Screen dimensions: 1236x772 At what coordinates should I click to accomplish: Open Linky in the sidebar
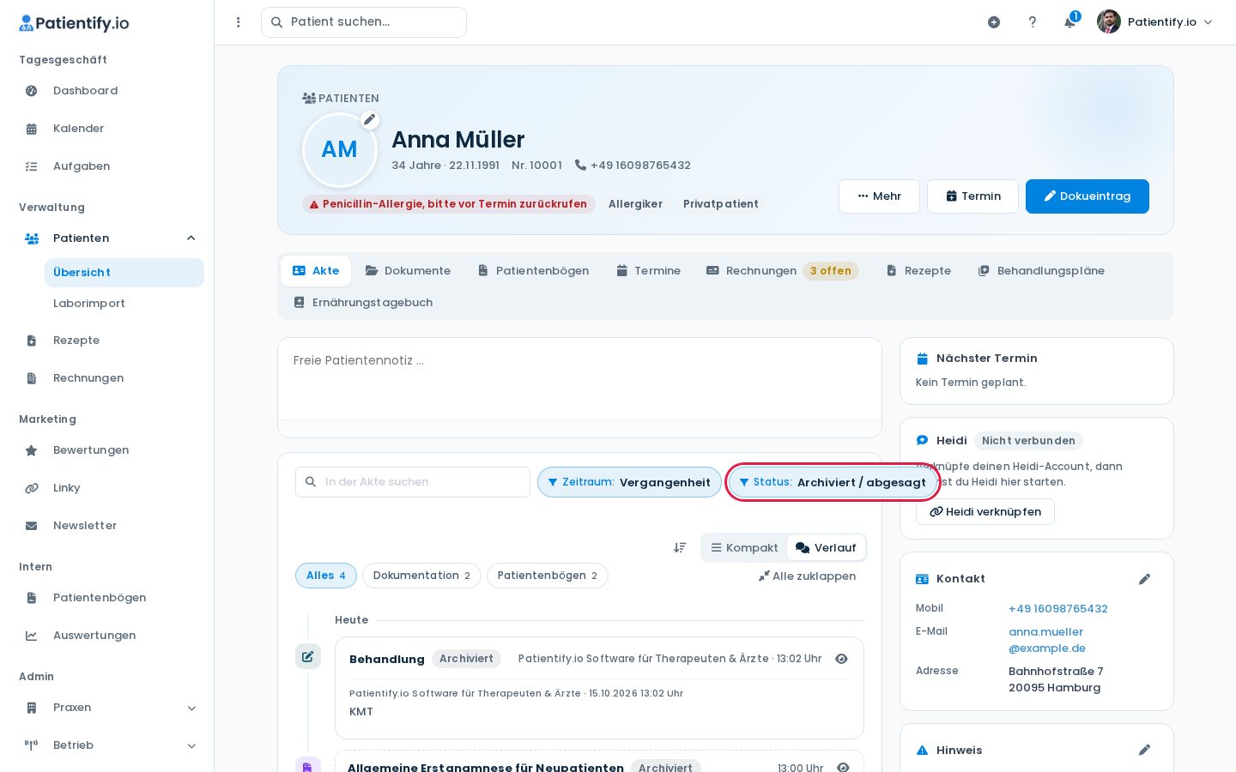pos(107,488)
